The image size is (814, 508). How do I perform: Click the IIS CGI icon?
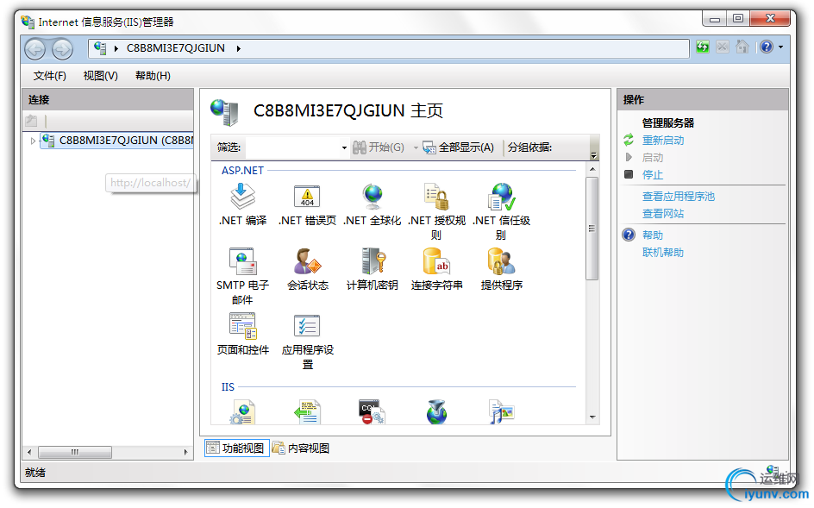tap(373, 412)
